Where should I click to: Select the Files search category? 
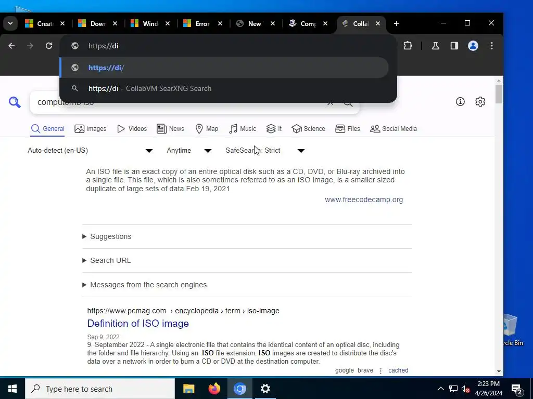[347, 129]
